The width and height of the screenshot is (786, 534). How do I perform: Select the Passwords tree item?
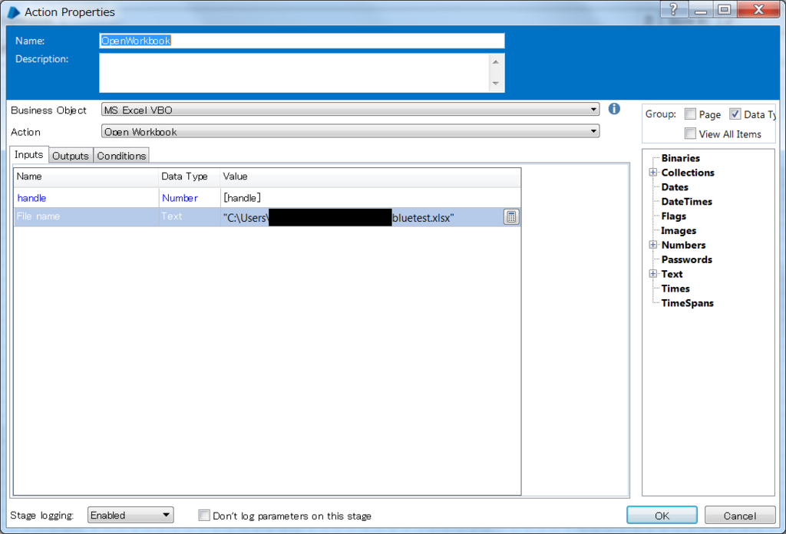[686, 259]
